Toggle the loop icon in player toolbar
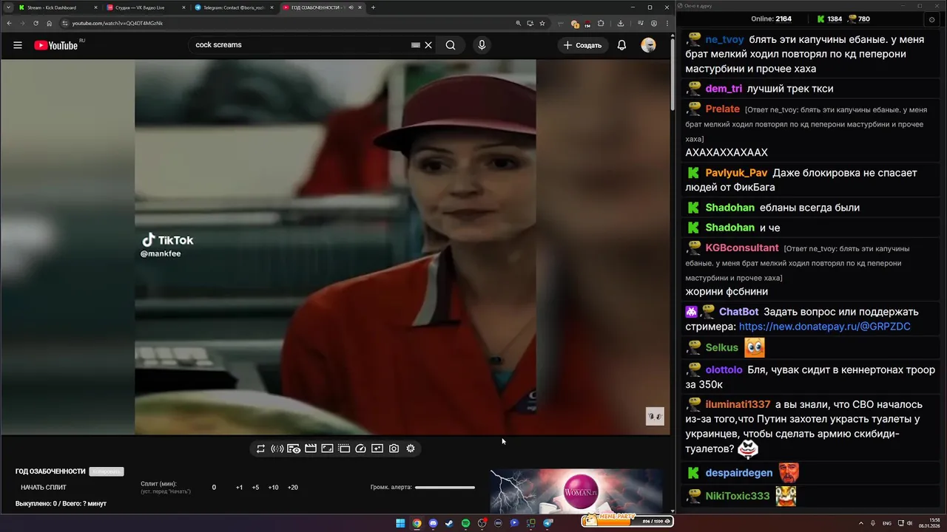Image resolution: width=947 pixels, height=532 pixels. tap(260, 449)
